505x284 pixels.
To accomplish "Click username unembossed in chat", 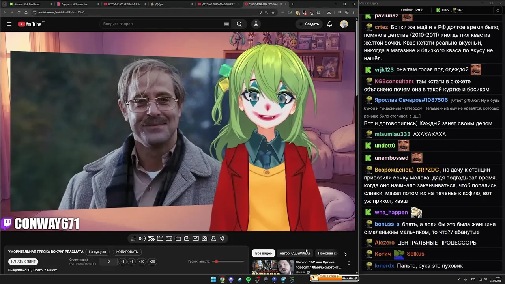I will 391,158.
